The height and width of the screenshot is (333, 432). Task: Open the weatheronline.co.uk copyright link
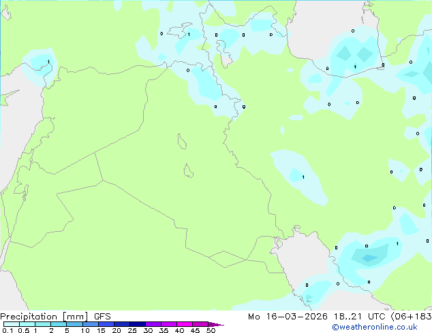click(x=375, y=327)
